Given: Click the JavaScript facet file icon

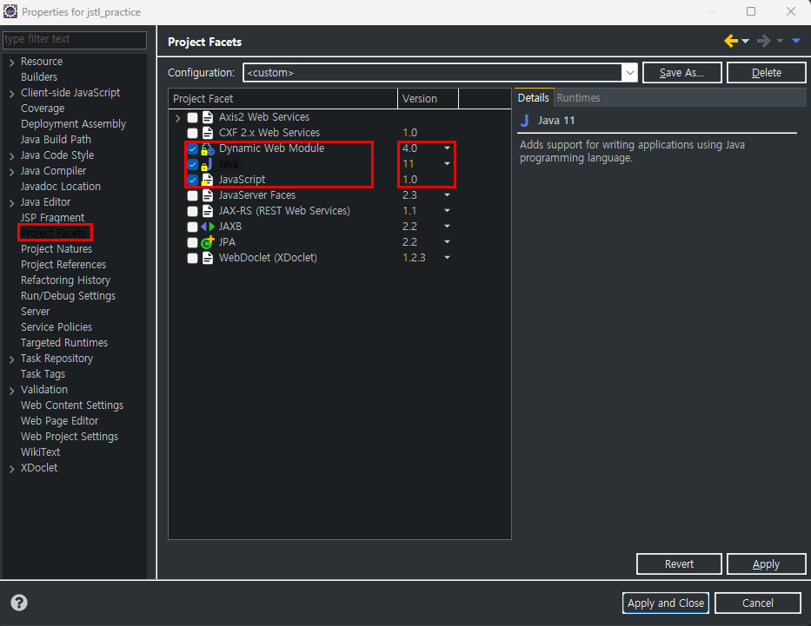Looking at the screenshot, I should point(208,180).
